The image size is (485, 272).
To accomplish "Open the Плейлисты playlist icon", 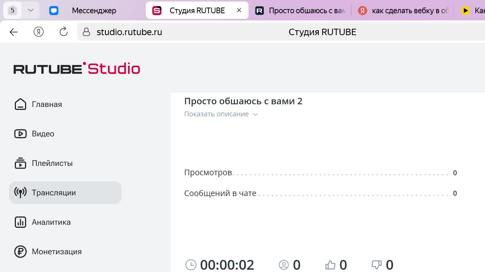I will click(x=20, y=163).
